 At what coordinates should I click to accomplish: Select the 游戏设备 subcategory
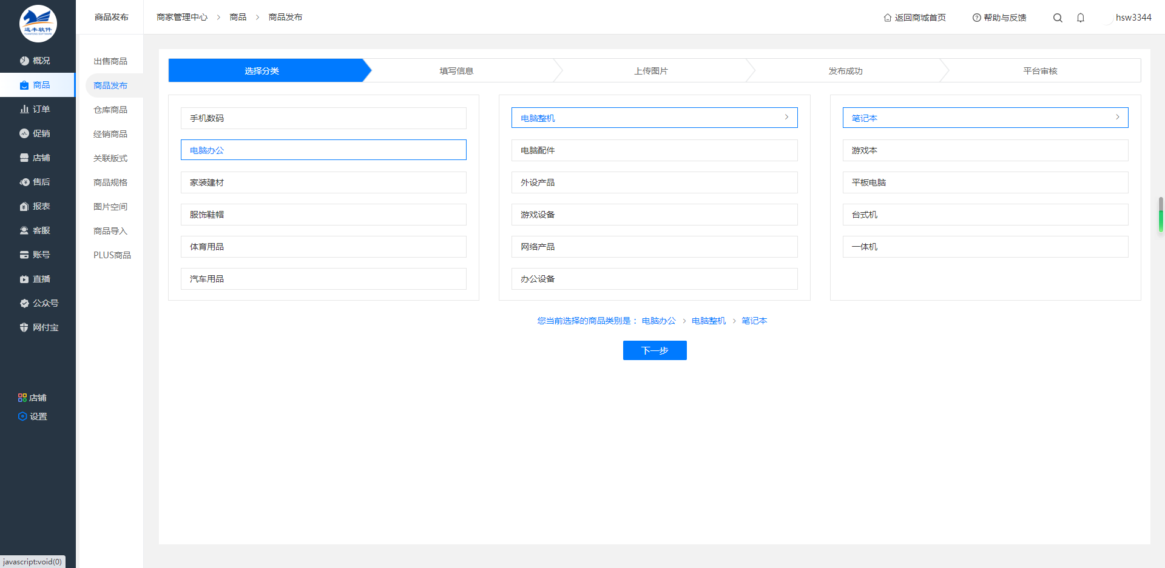[654, 215]
